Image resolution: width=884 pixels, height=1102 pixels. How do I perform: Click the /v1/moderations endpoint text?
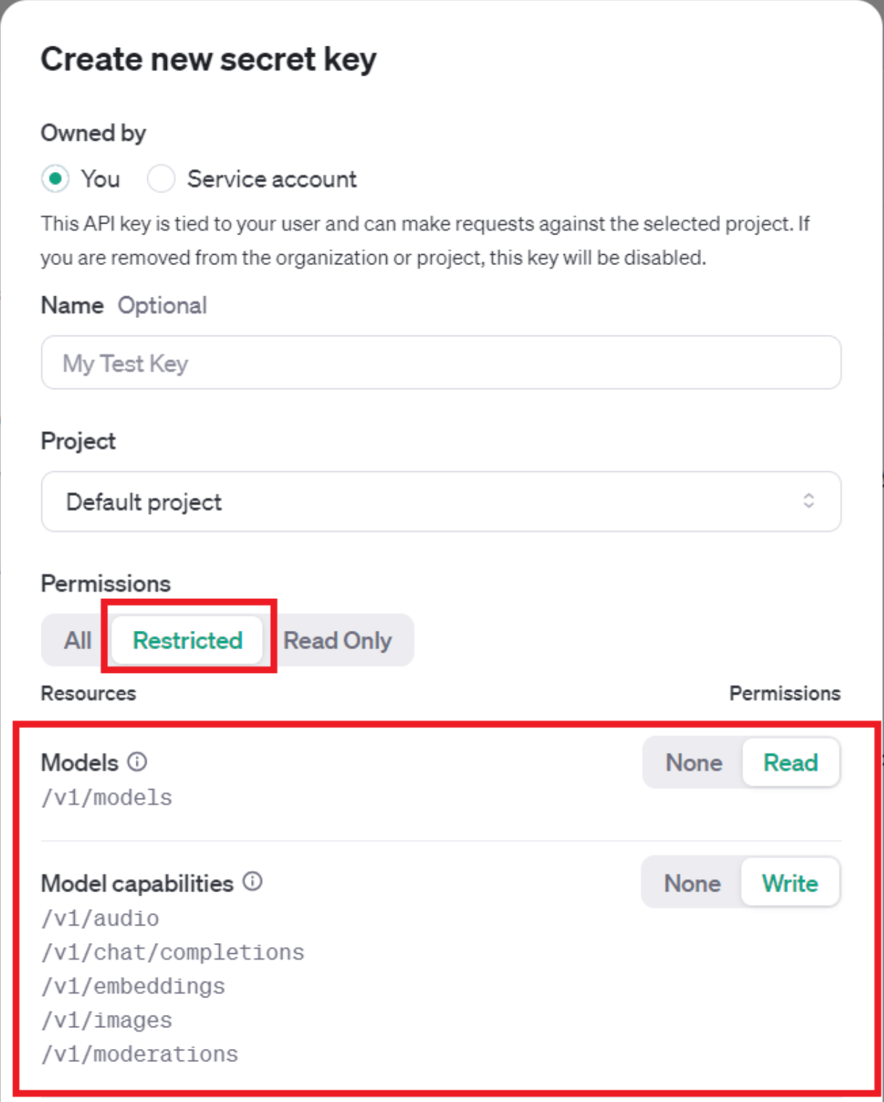click(140, 1054)
